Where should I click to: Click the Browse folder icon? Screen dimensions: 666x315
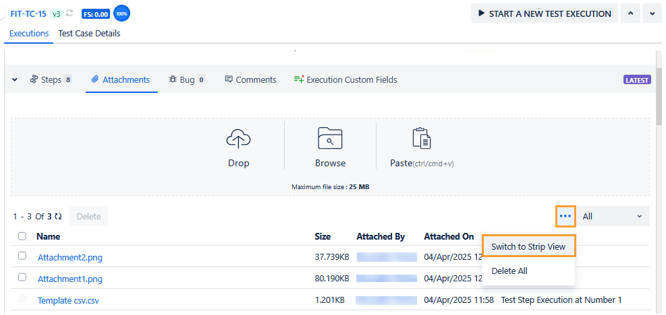(x=330, y=139)
